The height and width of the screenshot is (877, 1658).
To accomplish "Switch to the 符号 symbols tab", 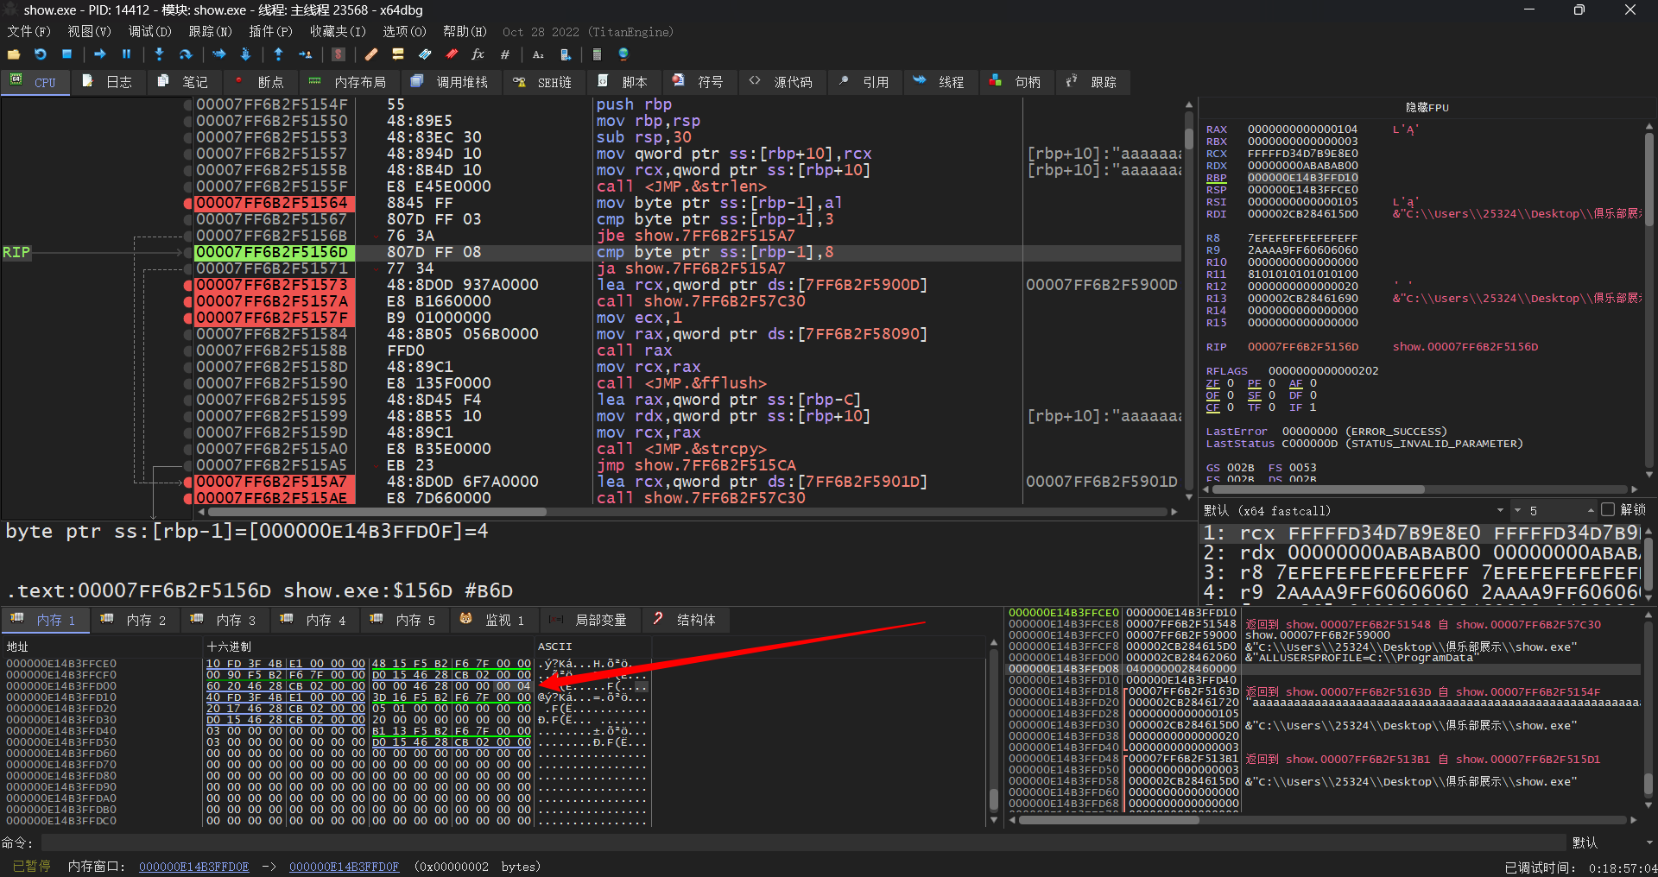I will pyautogui.click(x=699, y=82).
